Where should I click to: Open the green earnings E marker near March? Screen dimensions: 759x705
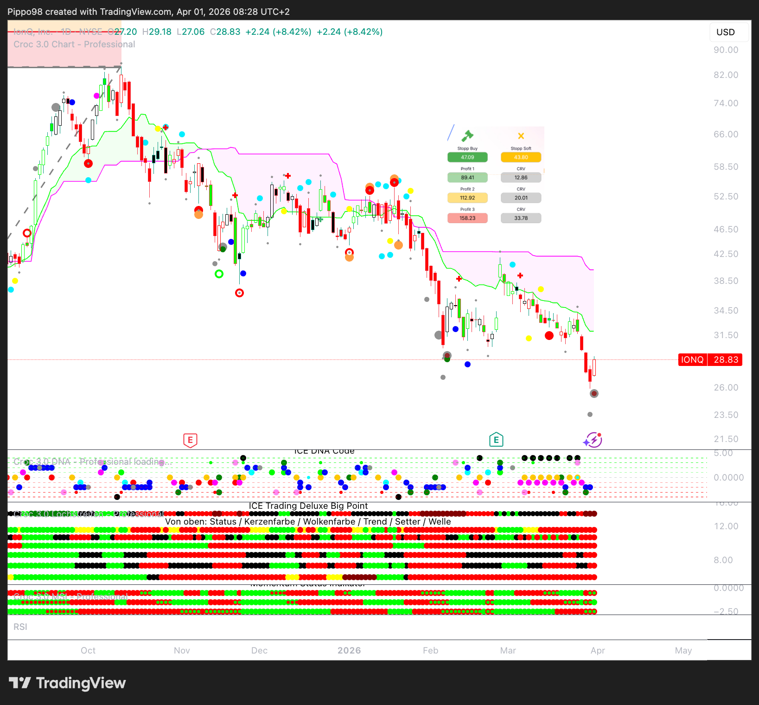tap(496, 439)
